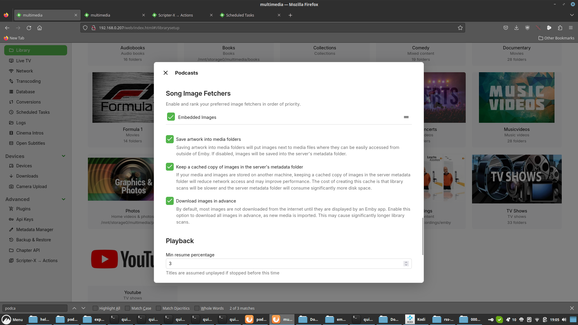Open the Open Subtitles settings

(x=30, y=143)
